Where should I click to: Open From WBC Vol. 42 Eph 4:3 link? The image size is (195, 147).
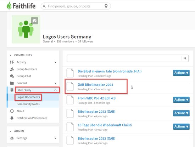(x=97, y=98)
